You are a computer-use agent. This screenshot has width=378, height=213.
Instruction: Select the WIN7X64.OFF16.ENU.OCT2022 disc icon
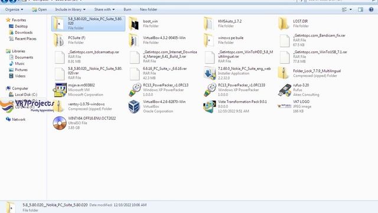(x=60, y=123)
